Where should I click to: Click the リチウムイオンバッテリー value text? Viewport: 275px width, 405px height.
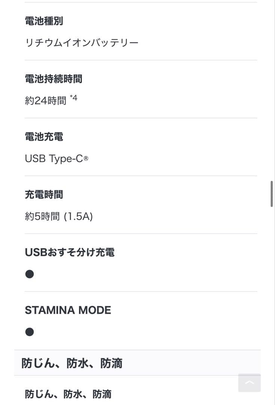pyautogui.click(x=82, y=42)
